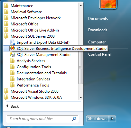The width and height of the screenshot is (131, 128).
Task: Click the Microsoft Visual Studio 2008 folder icon
Action: [6, 91]
